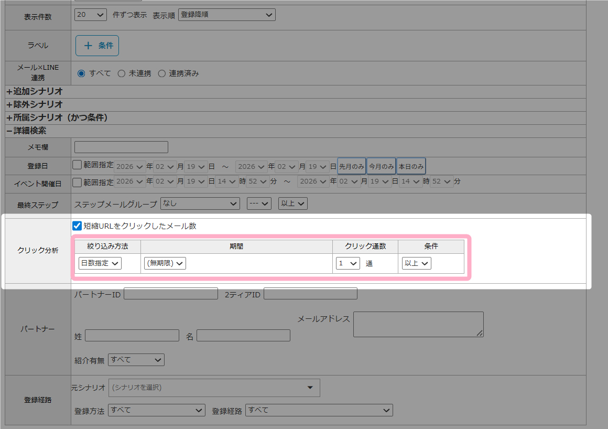Enable 登録日 範囲指定 checkbox
The height and width of the screenshot is (429, 608).
coord(77,165)
